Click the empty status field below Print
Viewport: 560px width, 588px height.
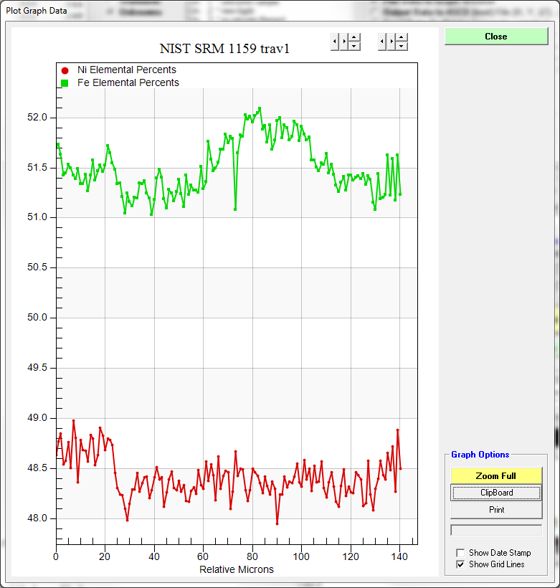tap(496, 530)
